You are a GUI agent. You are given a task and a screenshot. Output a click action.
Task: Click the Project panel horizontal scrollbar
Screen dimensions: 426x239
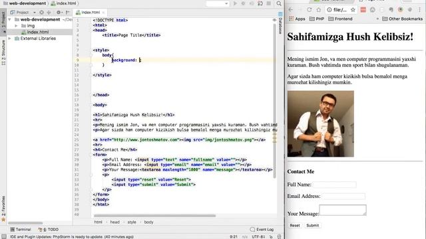point(25,223)
